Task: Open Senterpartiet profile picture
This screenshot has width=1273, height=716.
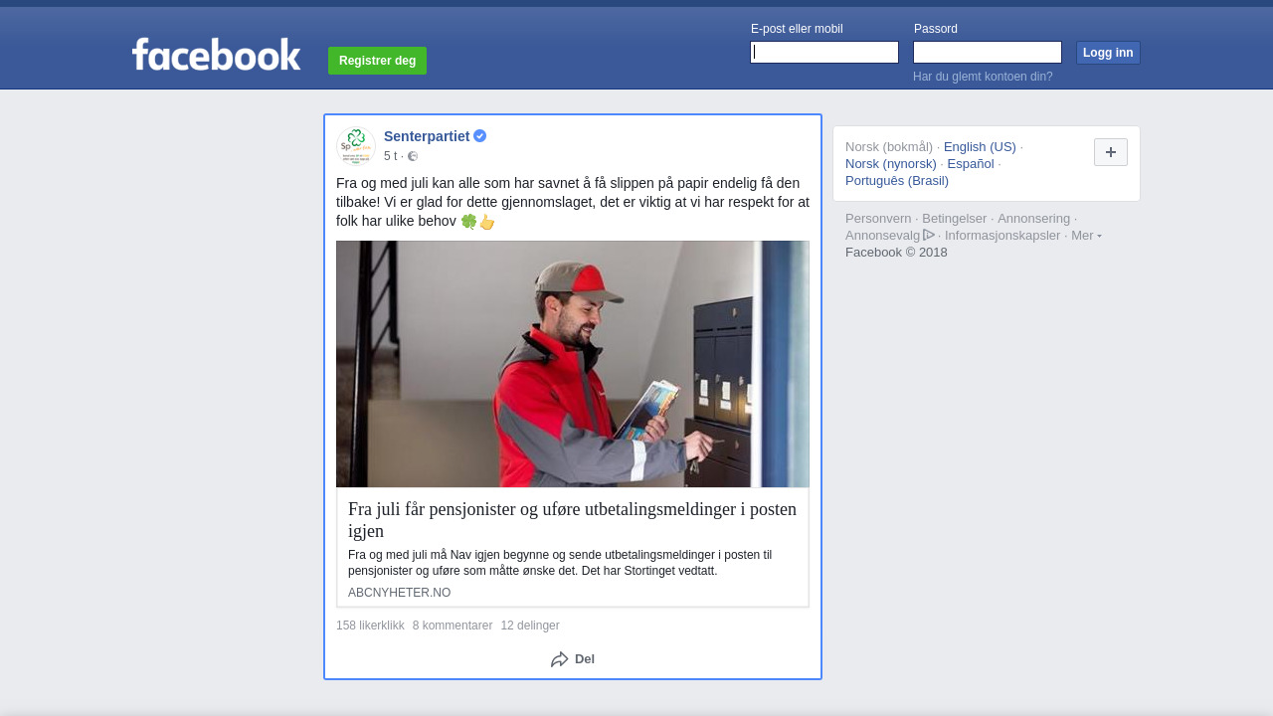Action: click(x=356, y=146)
